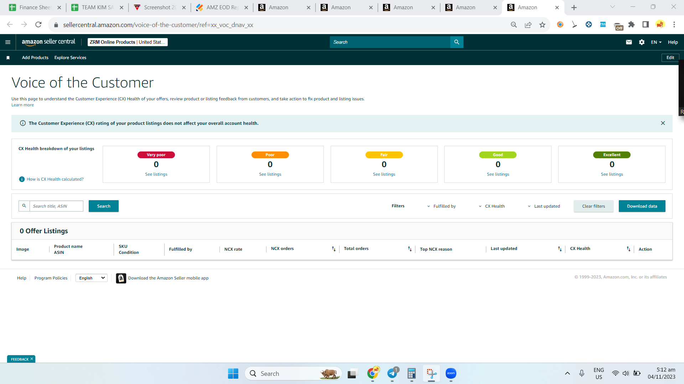Close the feedback tab
This screenshot has height=384, width=684.
[32, 359]
